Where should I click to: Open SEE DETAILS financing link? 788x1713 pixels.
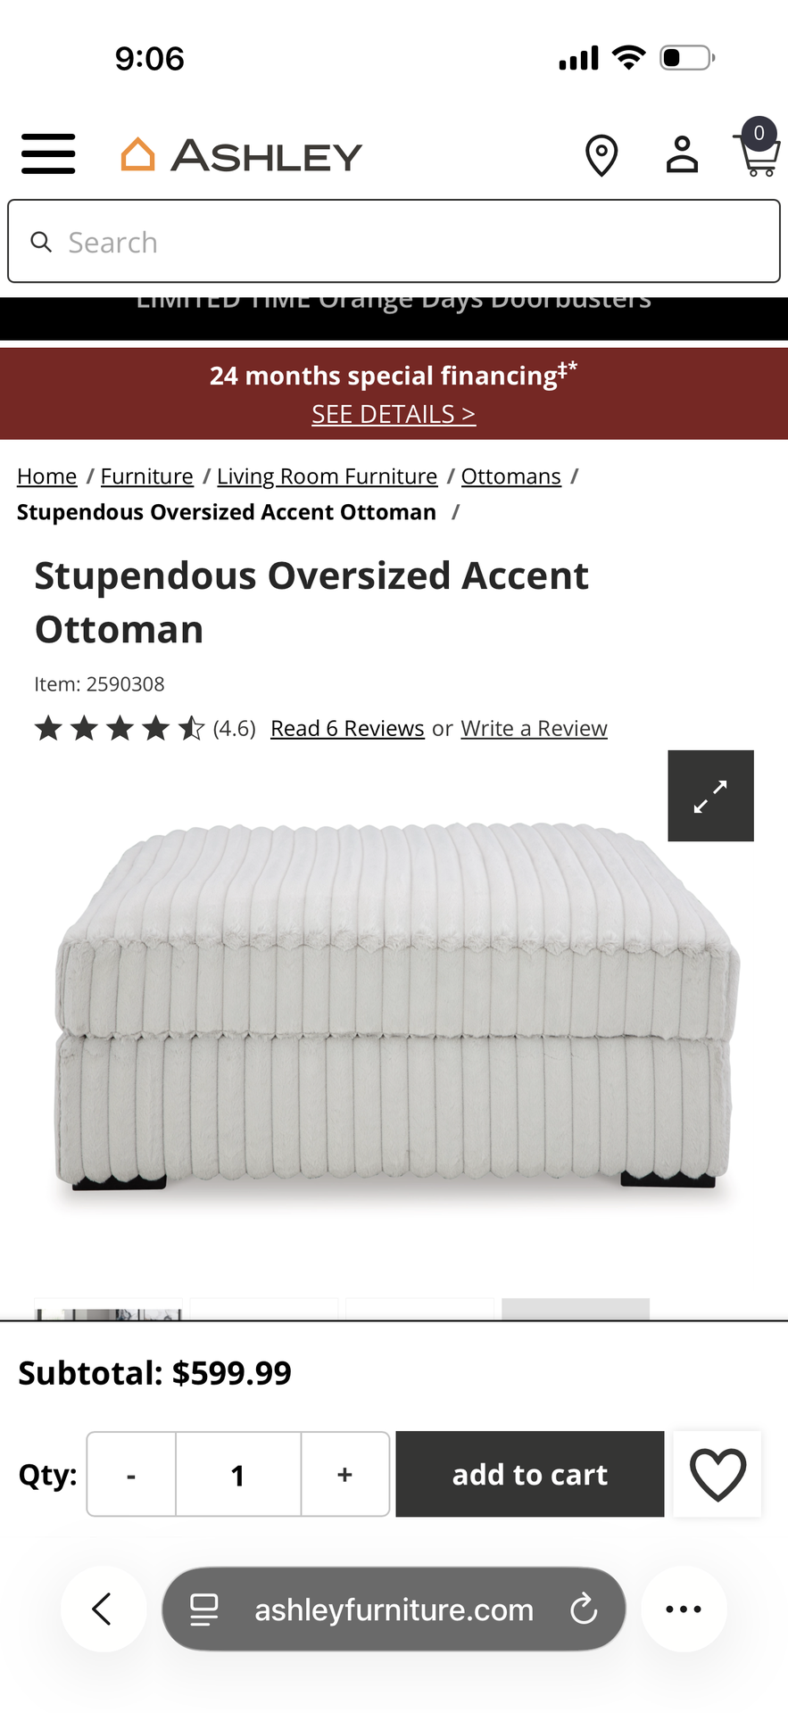394,414
